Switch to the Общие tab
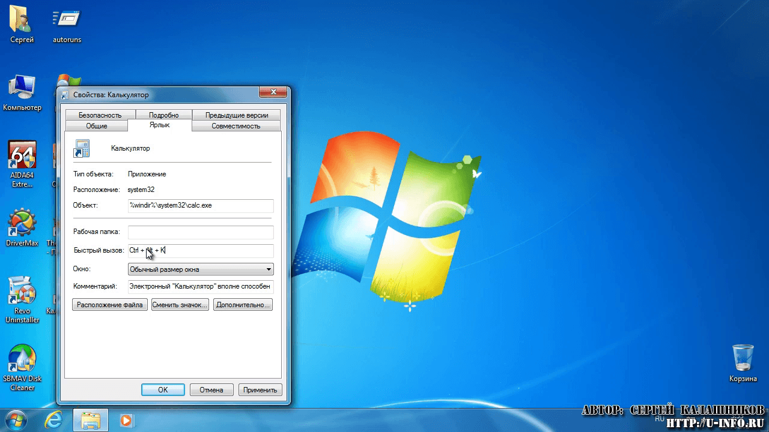Image resolution: width=769 pixels, height=432 pixels. (x=97, y=126)
